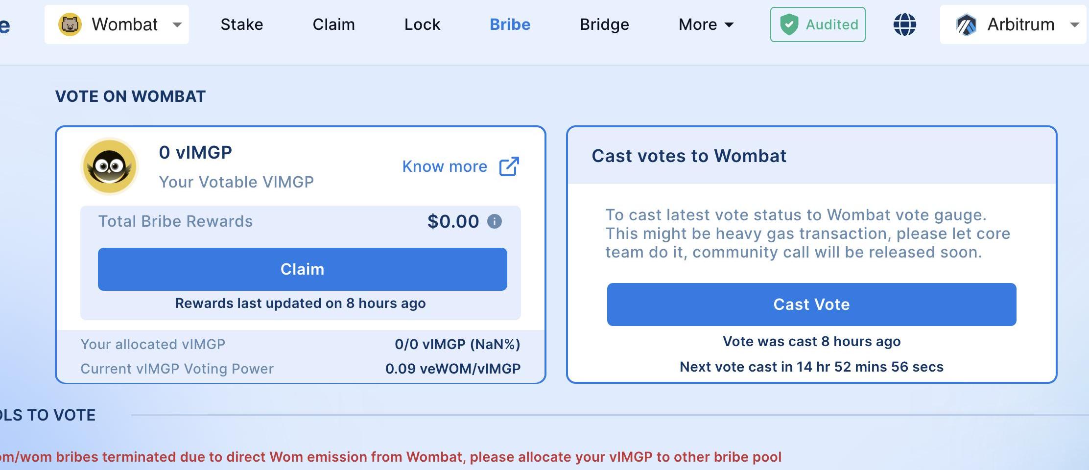The width and height of the screenshot is (1089, 470).
Task: Expand the Arbitrum network dropdown arrow
Action: [1075, 24]
